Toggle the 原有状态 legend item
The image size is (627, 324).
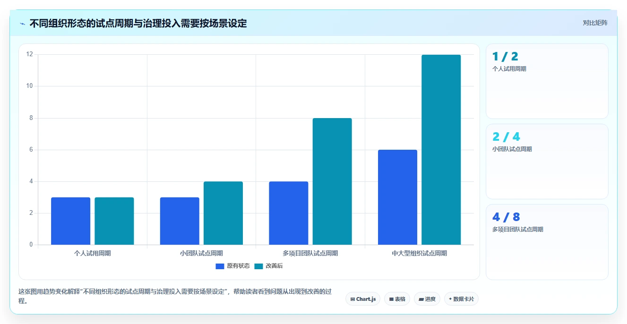(x=232, y=266)
